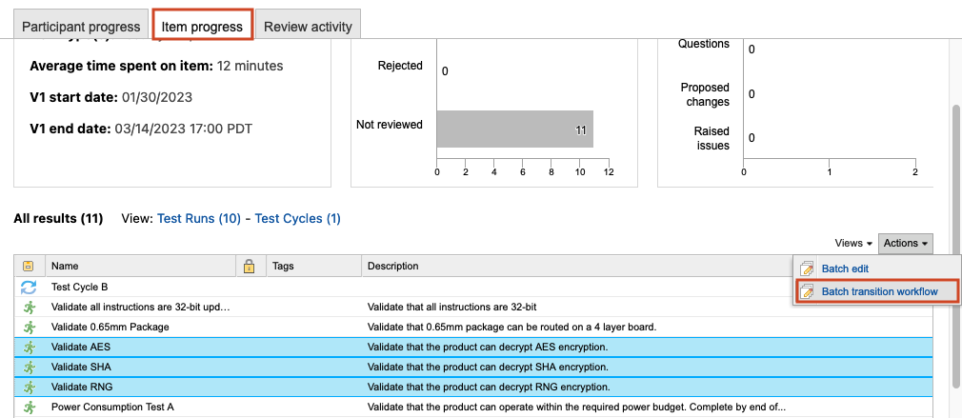The width and height of the screenshot is (962, 418).
Task: Click the run icon beside Validate RNG
Action: [29, 387]
